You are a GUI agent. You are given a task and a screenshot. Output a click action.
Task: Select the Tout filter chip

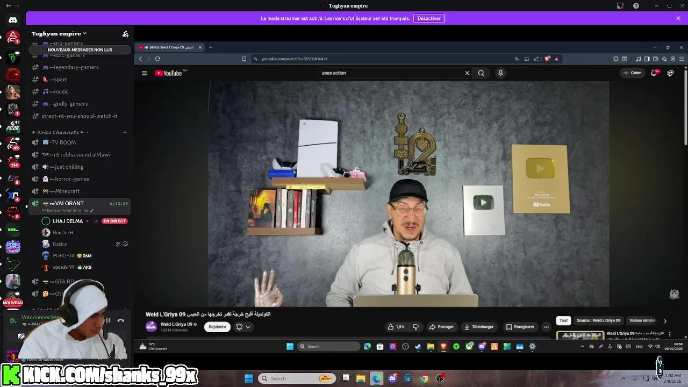(563, 320)
